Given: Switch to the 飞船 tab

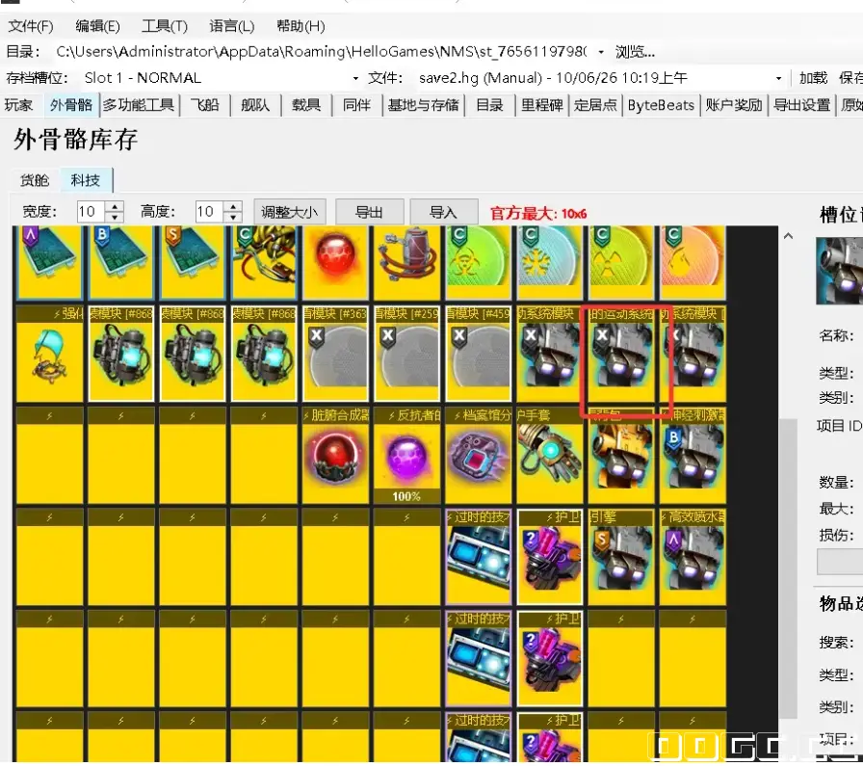Looking at the screenshot, I should point(205,105).
